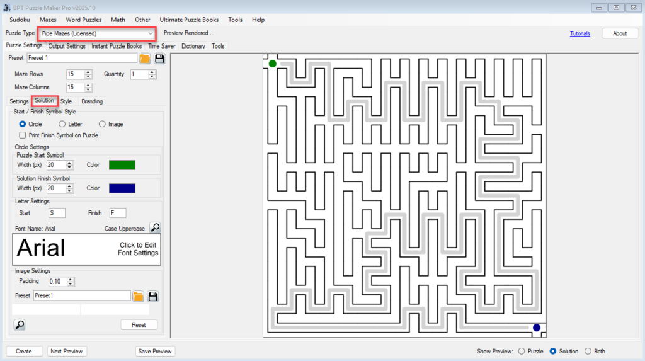This screenshot has width=645, height=361.
Task: Open the Settings sub-tab
Action: [19, 101]
